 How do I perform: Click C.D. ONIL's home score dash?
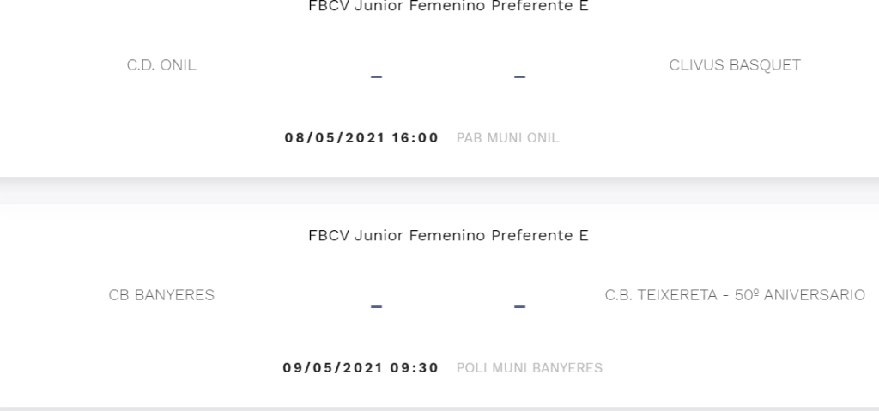click(x=376, y=76)
